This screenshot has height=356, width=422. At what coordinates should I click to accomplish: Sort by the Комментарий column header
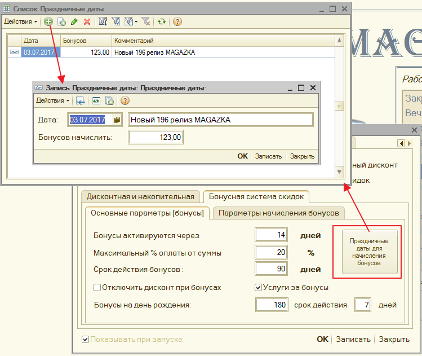(x=223, y=41)
